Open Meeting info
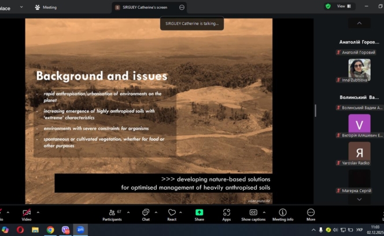 coord(283,214)
